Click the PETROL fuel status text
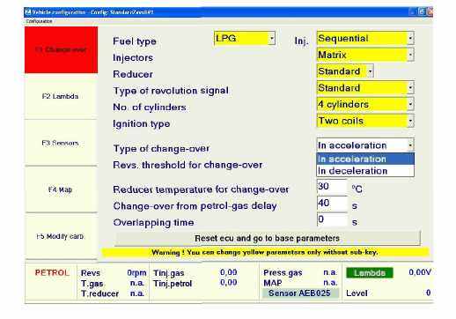 coord(52,273)
